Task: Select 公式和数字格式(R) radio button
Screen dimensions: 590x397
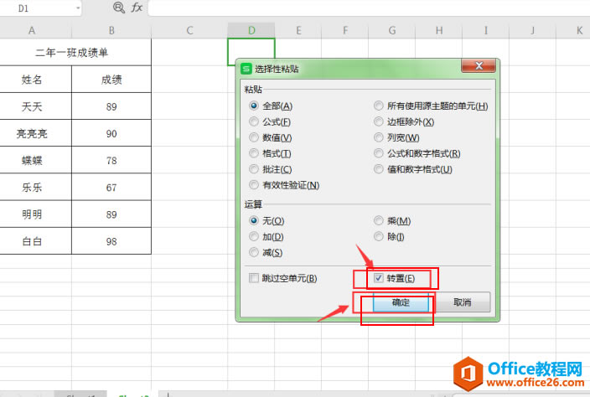Action: click(x=379, y=153)
